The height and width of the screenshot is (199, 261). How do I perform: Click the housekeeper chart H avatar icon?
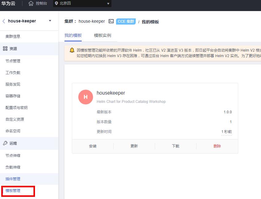[x=85, y=97]
